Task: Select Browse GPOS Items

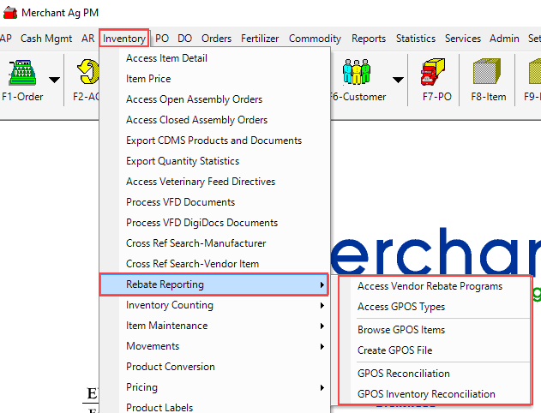Action: (x=400, y=330)
